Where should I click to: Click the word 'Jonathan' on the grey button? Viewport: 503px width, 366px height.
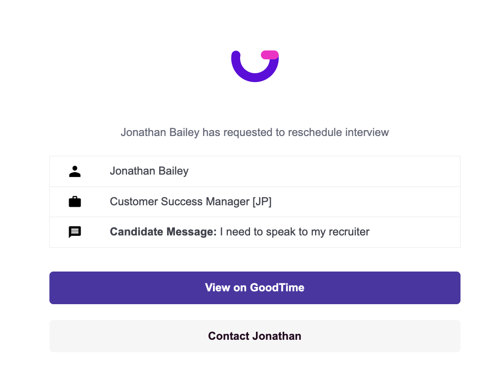[x=277, y=336]
